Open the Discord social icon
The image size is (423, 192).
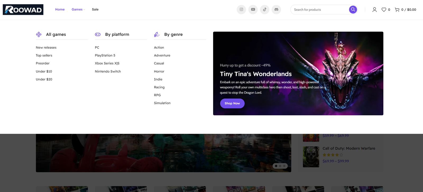coord(276,9)
